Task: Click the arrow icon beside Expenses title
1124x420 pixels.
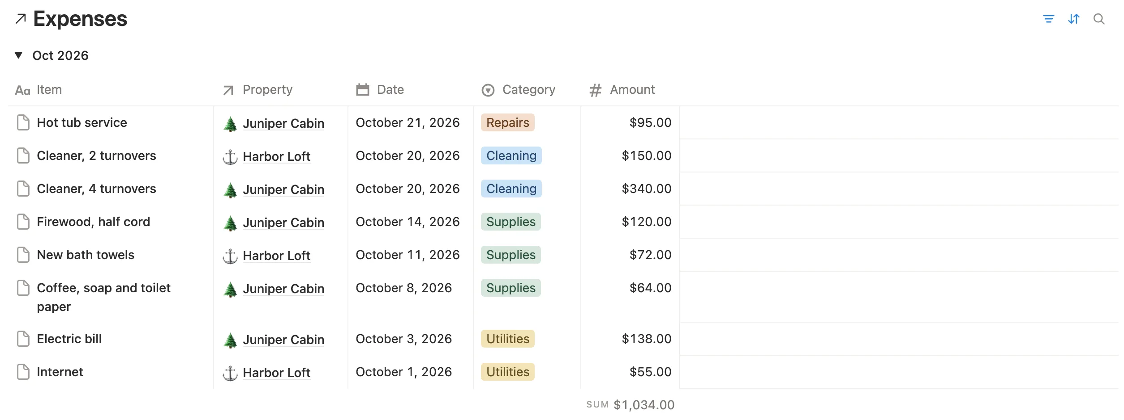Action: [21, 19]
